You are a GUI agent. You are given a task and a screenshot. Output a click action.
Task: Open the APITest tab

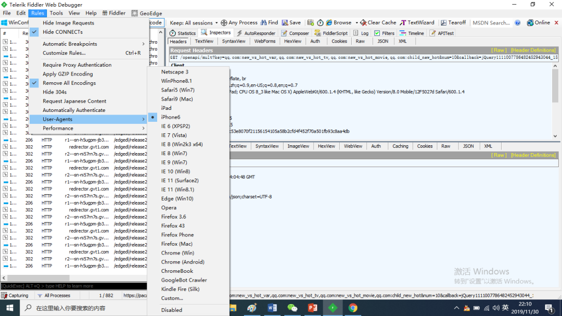click(442, 33)
